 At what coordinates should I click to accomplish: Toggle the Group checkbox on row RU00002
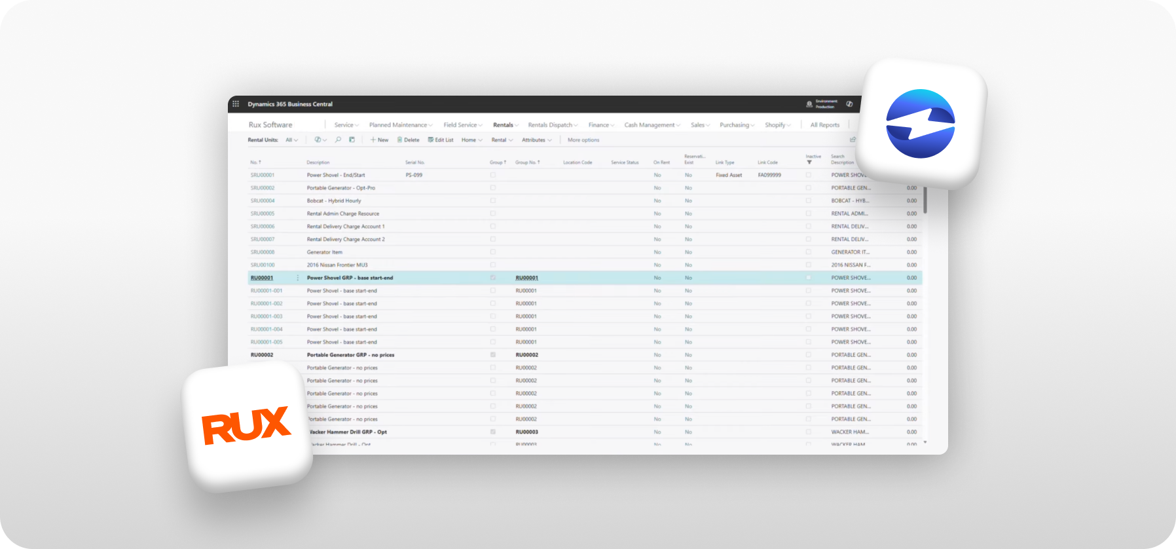pyautogui.click(x=493, y=354)
